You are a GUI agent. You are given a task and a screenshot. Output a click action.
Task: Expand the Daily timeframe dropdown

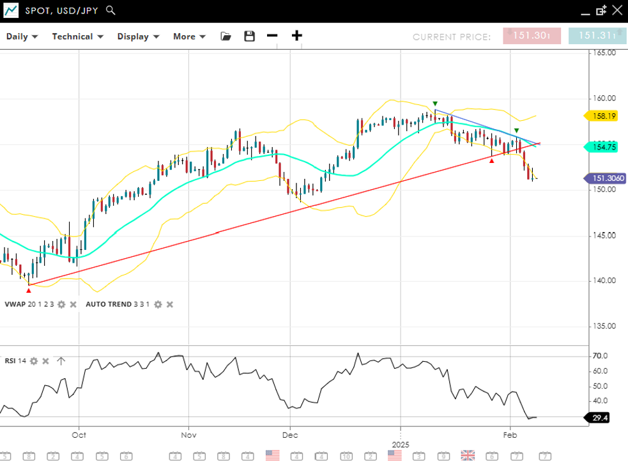click(22, 36)
